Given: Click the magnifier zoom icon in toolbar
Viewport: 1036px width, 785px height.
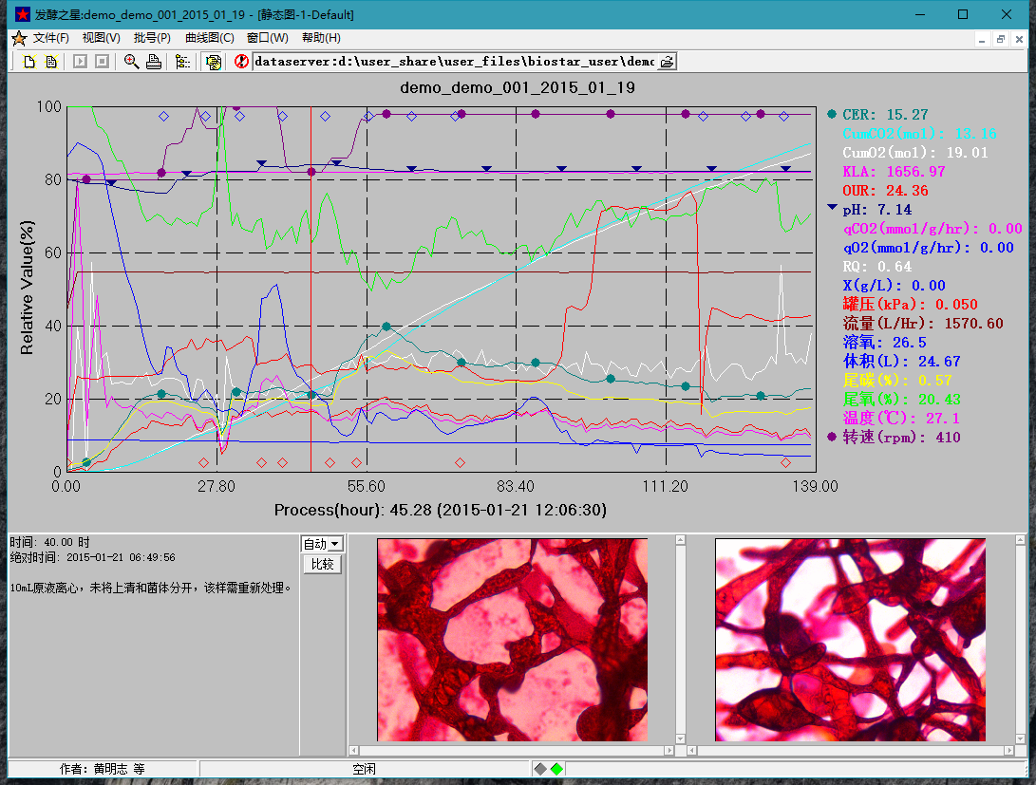Looking at the screenshot, I should tap(131, 62).
